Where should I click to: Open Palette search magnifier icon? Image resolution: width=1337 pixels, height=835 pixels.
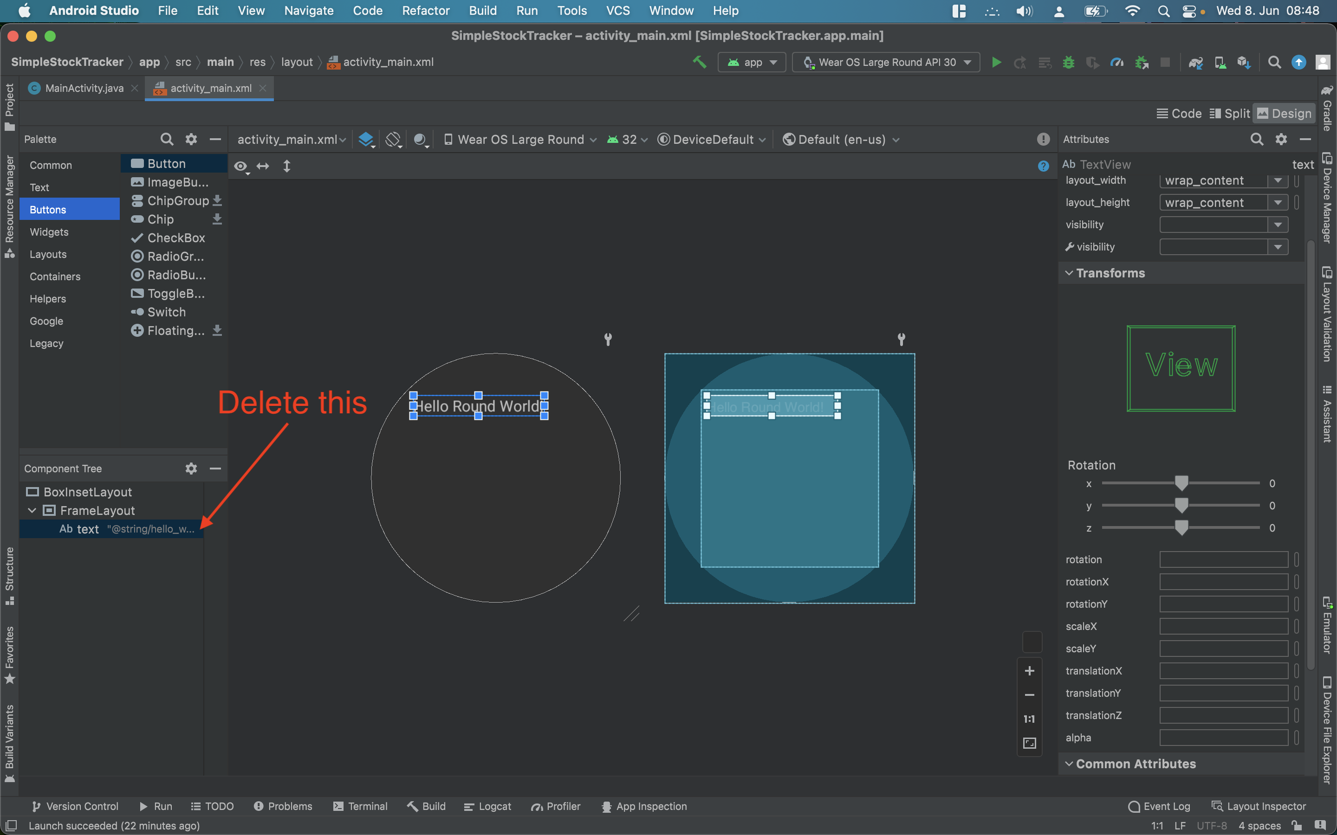click(166, 139)
